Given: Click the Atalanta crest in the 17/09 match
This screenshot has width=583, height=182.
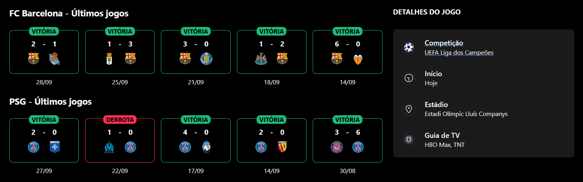Looking at the screenshot, I should tap(206, 147).
